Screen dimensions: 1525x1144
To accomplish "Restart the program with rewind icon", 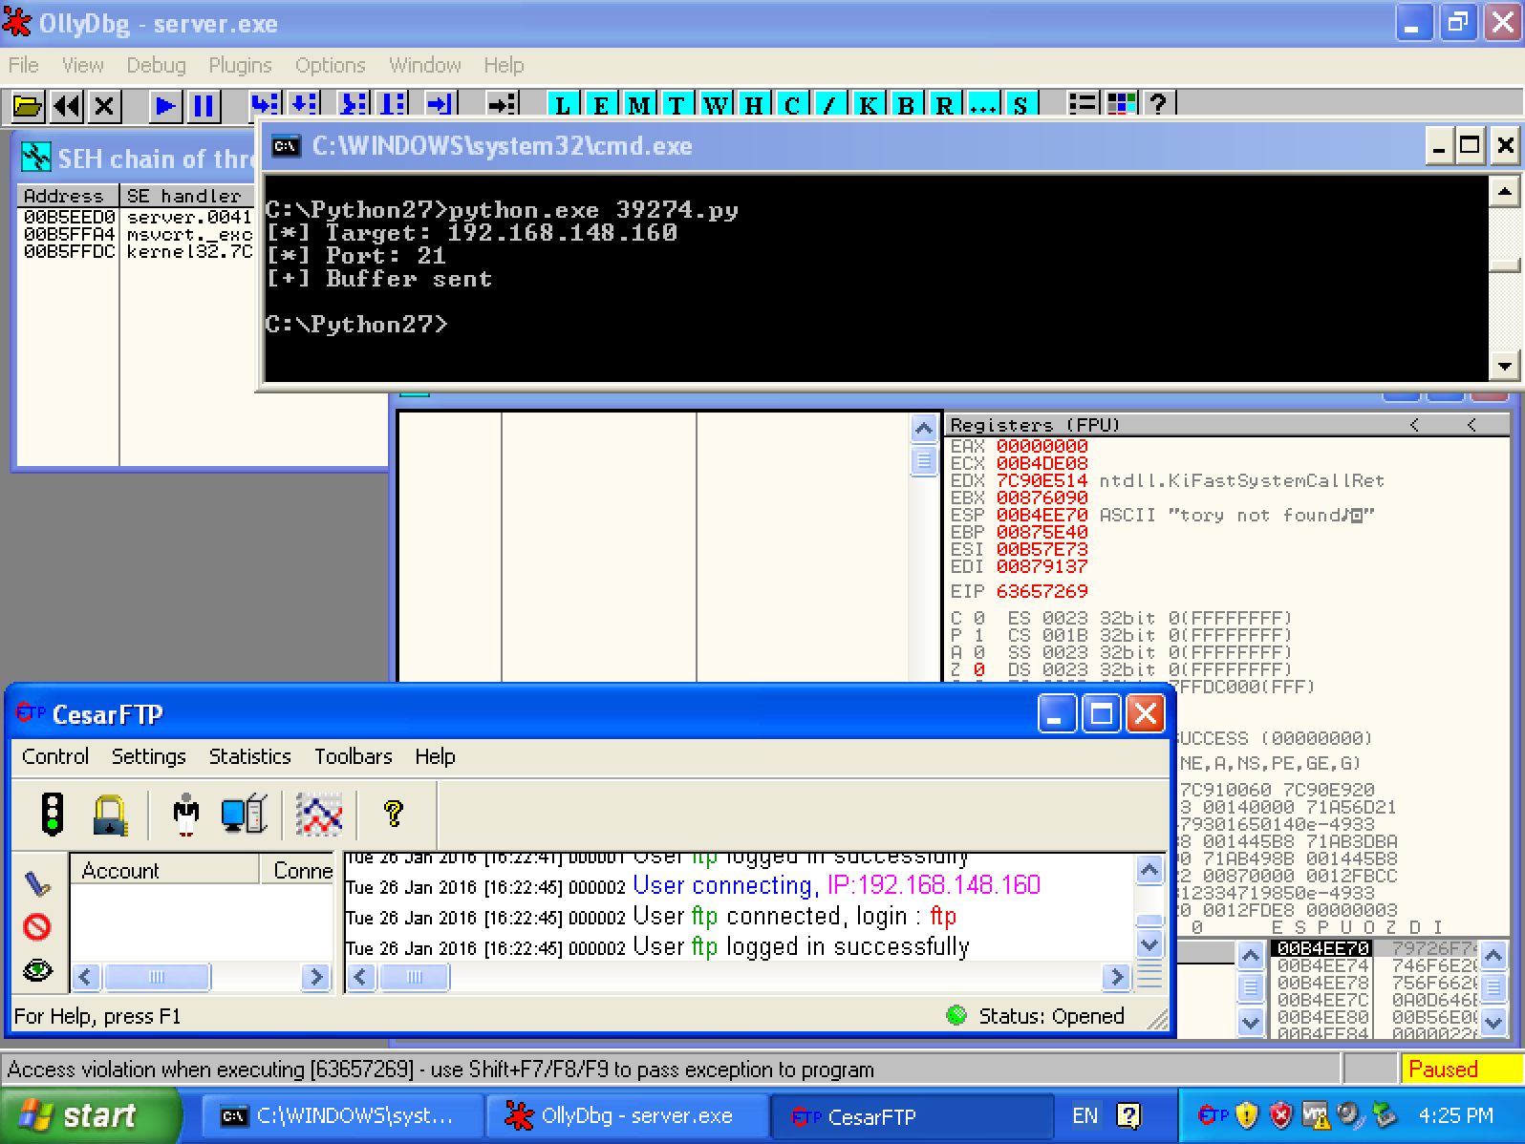I will tap(66, 105).
